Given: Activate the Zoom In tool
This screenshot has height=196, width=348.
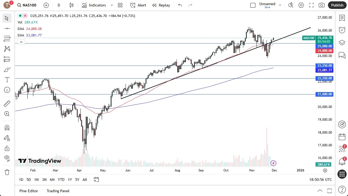Looking at the screenshot, I should [7, 114].
